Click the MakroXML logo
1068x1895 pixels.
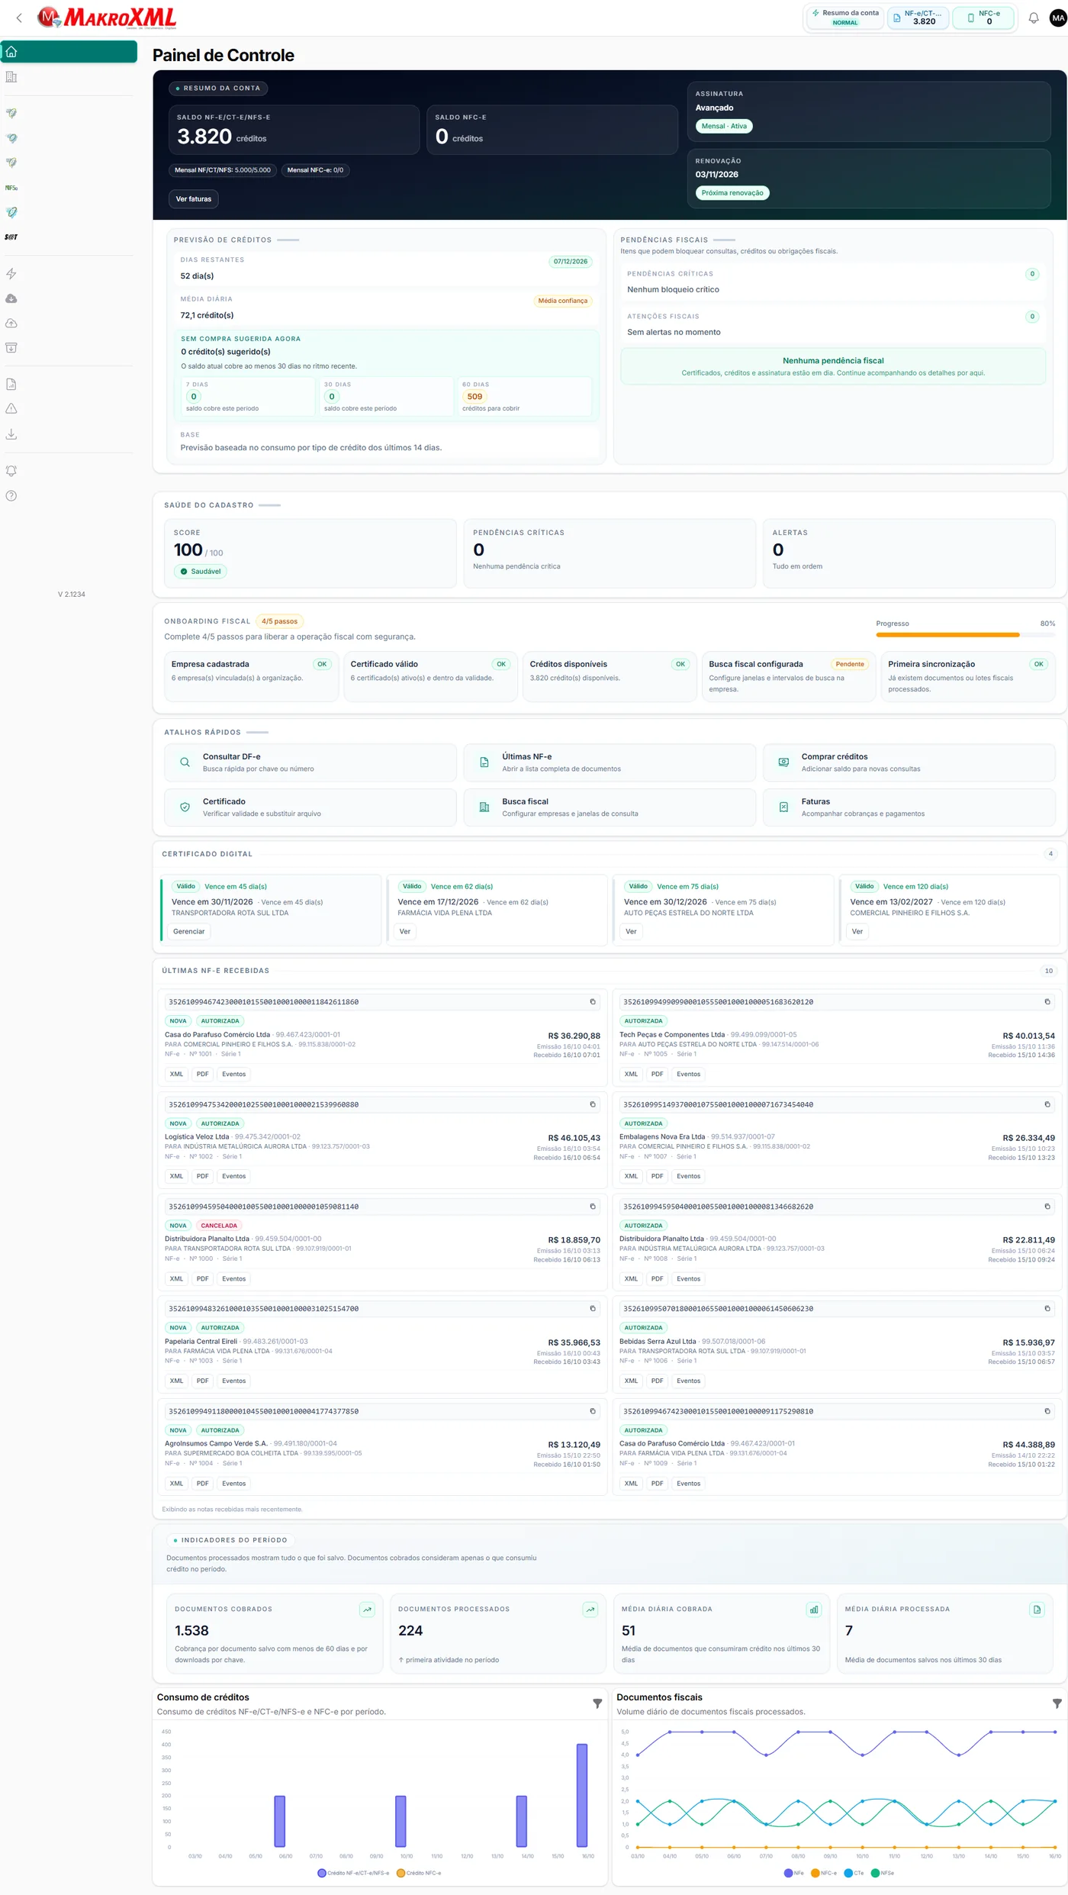point(107,18)
